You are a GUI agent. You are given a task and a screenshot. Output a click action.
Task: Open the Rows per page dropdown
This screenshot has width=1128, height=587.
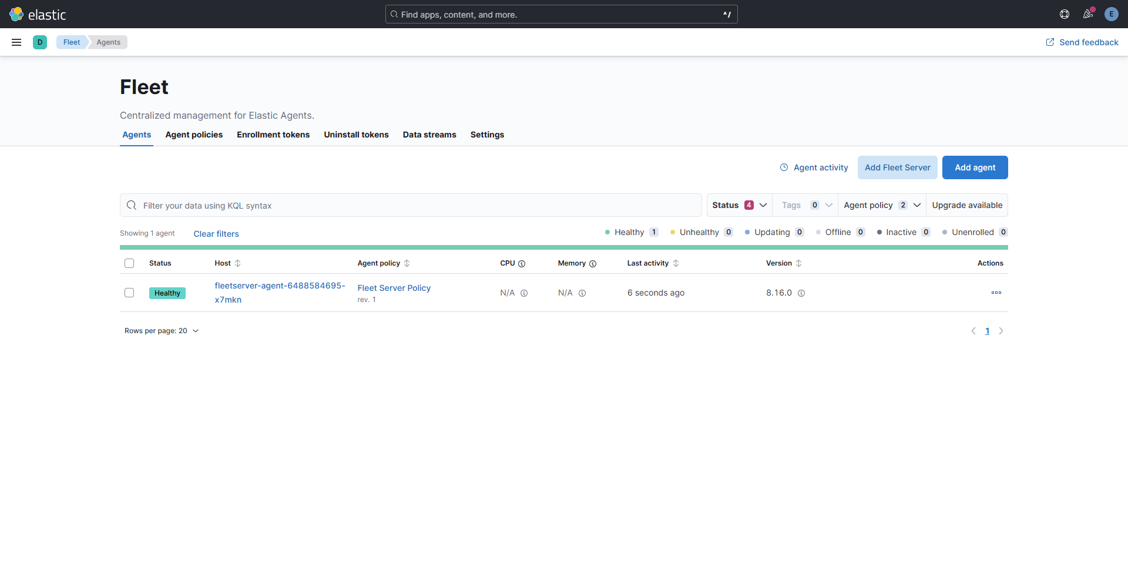point(162,331)
